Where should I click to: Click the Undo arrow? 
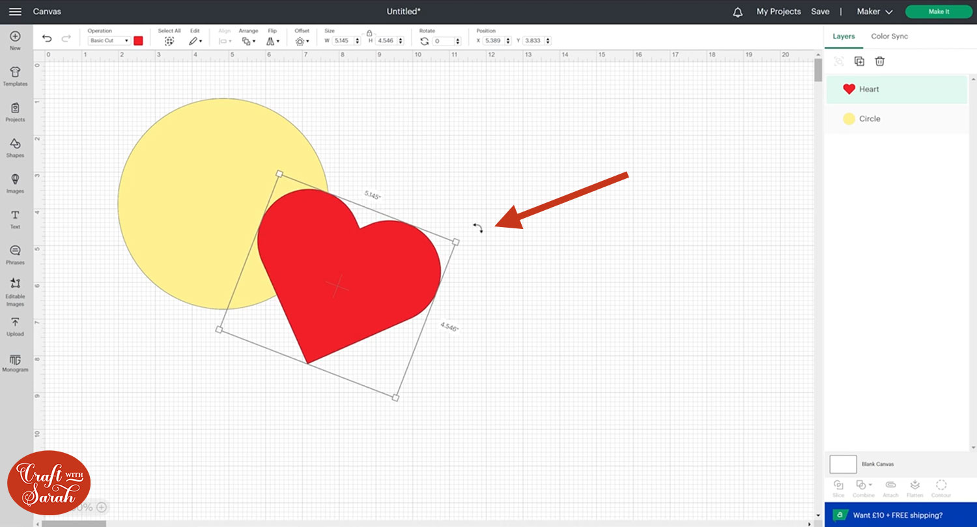(47, 39)
